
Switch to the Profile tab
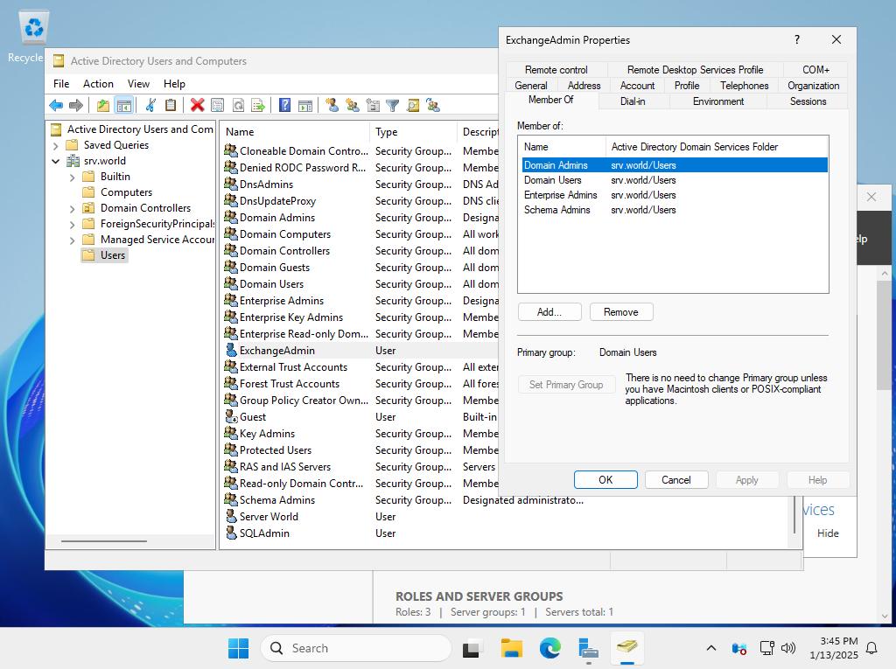pos(686,86)
